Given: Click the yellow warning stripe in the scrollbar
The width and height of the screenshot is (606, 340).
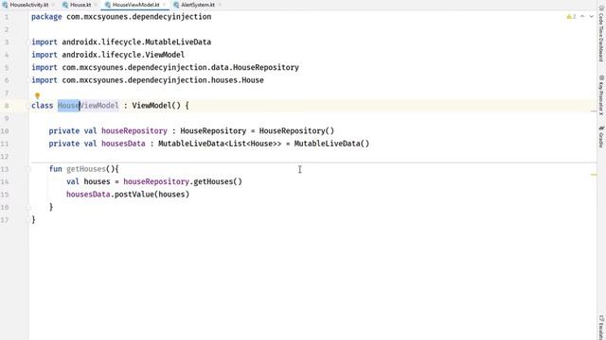Looking at the screenshot, I should point(594,175).
